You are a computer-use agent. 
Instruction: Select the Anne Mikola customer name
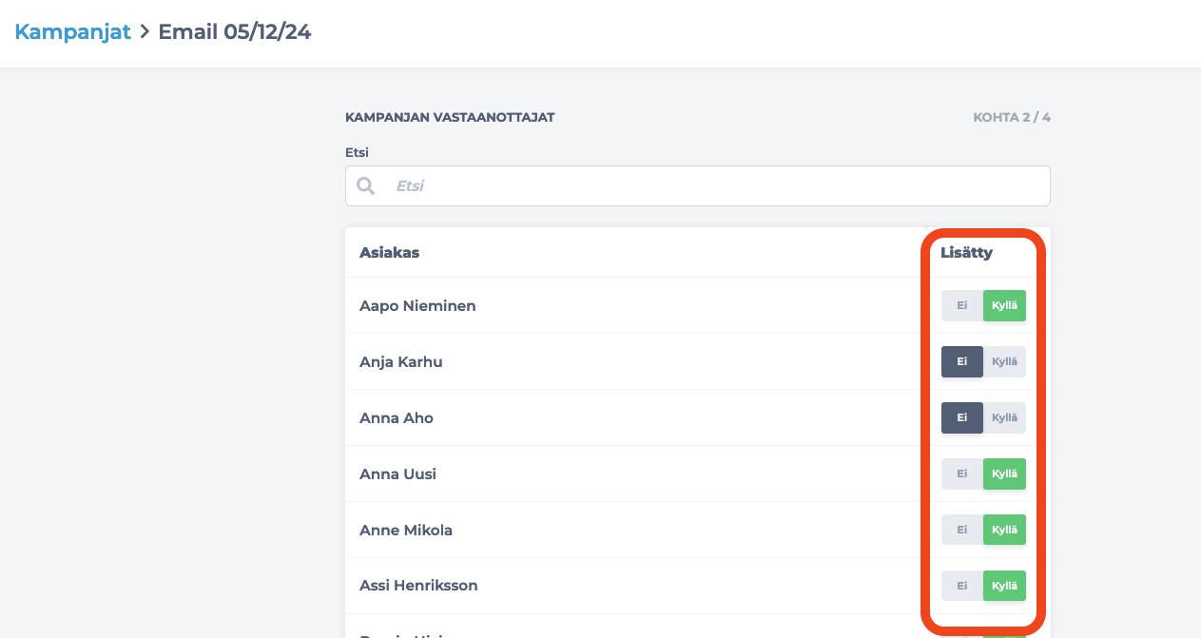point(406,531)
